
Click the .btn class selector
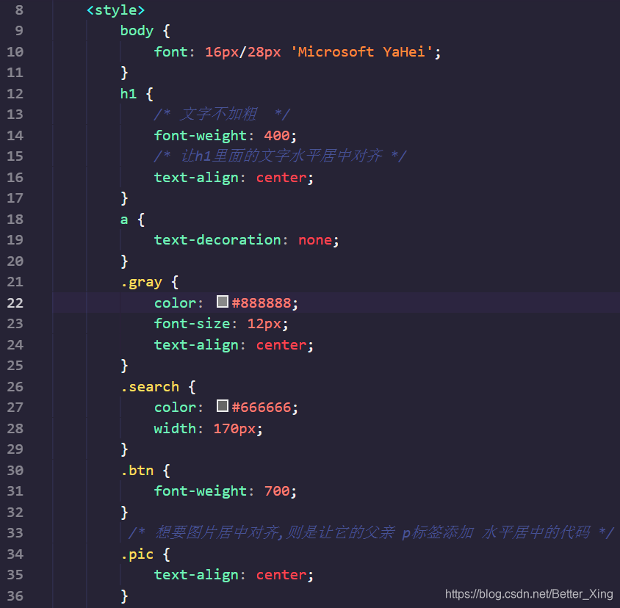pyautogui.click(x=137, y=471)
